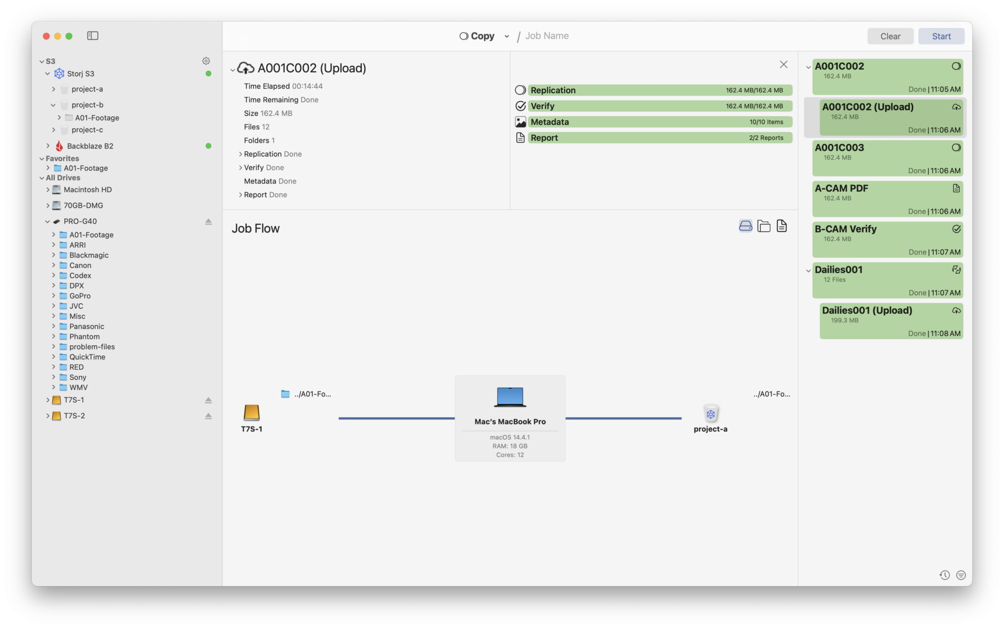Viewport: 1004px width, 628px height.
Task: Expand the Backblaze B2 connection
Action: point(48,146)
